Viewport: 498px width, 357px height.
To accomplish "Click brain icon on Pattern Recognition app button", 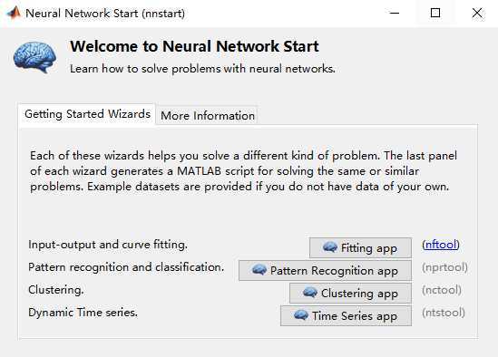I will 259,270.
